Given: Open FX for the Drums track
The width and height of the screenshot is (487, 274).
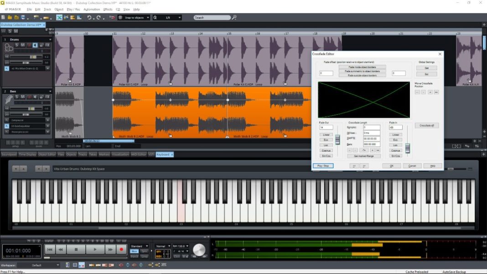Looking at the screenshot, I should pos(47,45).
